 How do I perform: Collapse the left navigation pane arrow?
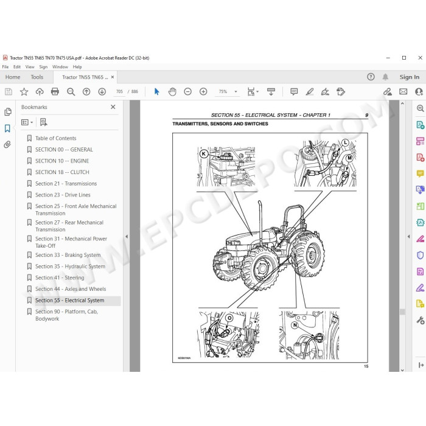click(127, 237)
